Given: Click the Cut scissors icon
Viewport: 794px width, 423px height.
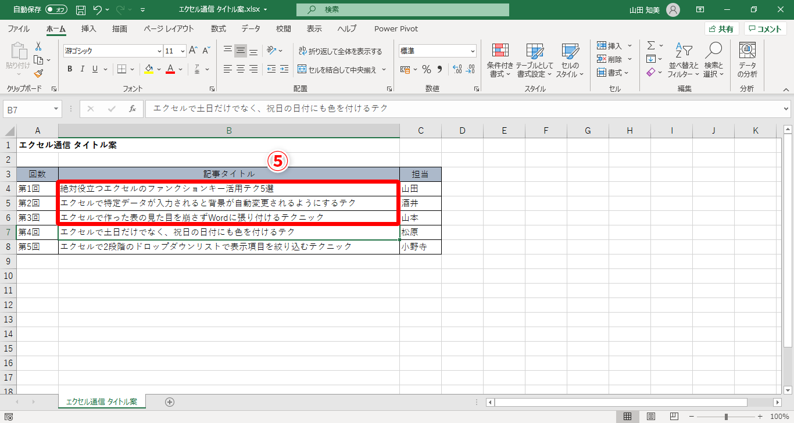Looking at the screenshot, I should click(x=38, y=46).
